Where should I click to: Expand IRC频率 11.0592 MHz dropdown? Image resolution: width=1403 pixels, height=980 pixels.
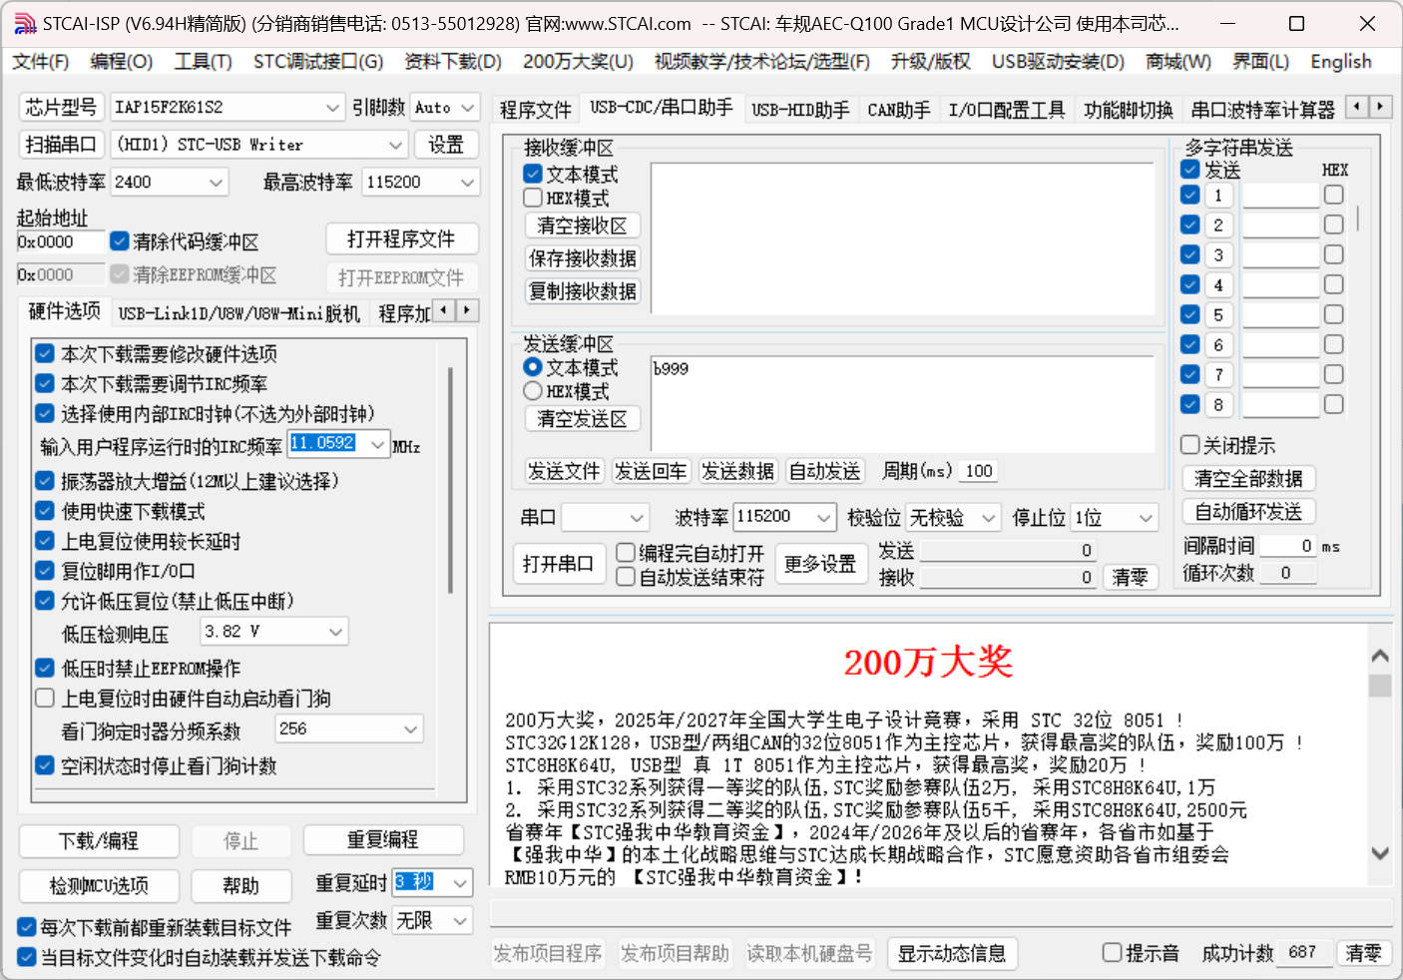click(378, 444)
